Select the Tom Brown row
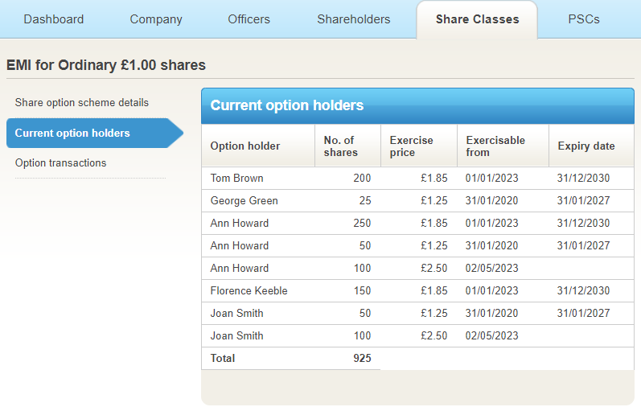Screen dimensions: 641x407 [x=237, y=179]
